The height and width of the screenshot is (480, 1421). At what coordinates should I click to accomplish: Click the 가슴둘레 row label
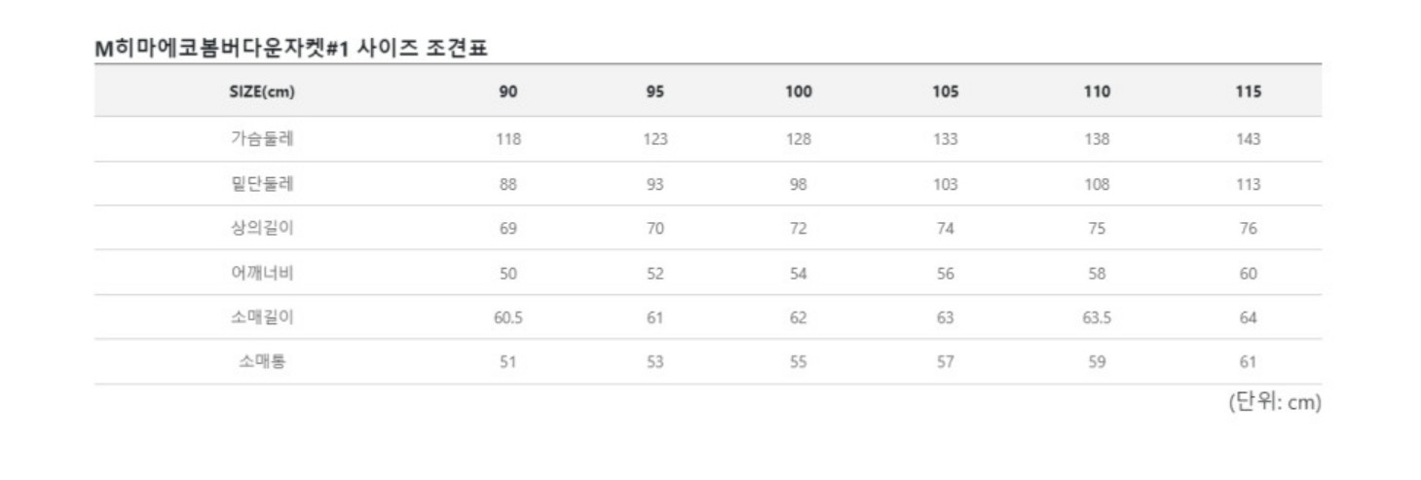261,138
